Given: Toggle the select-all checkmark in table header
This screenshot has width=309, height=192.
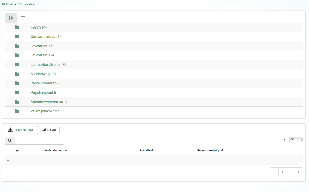Looking at the screenshot, I should 17,151.
